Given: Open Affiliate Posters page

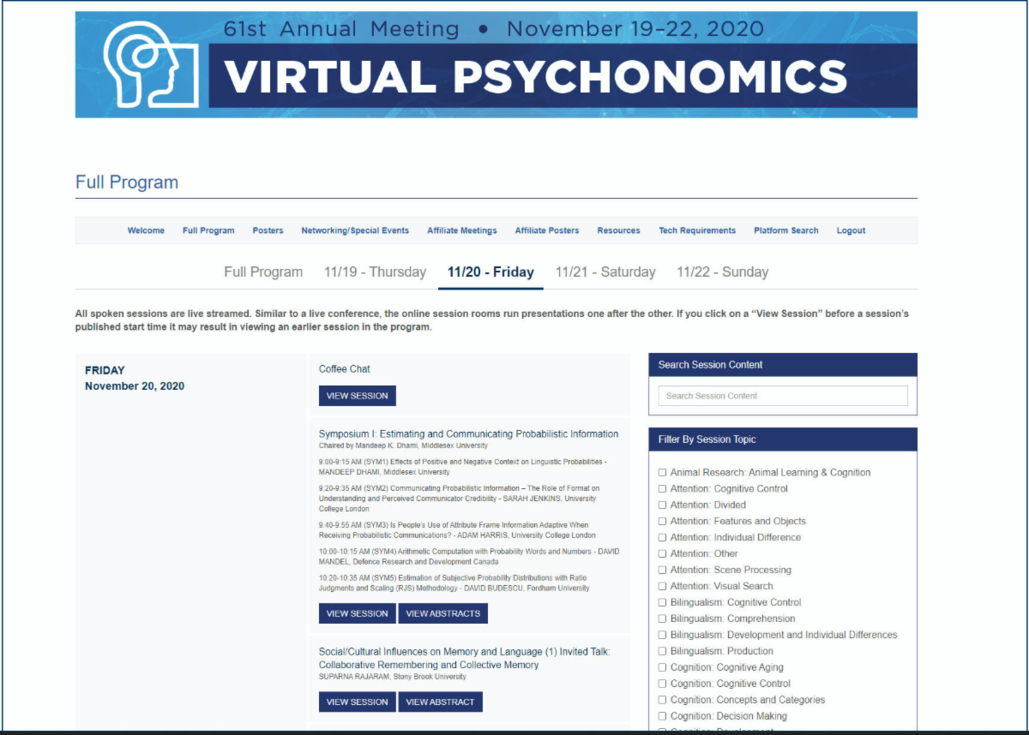Looking at the screenshot, I should click(x=547, y=230).
